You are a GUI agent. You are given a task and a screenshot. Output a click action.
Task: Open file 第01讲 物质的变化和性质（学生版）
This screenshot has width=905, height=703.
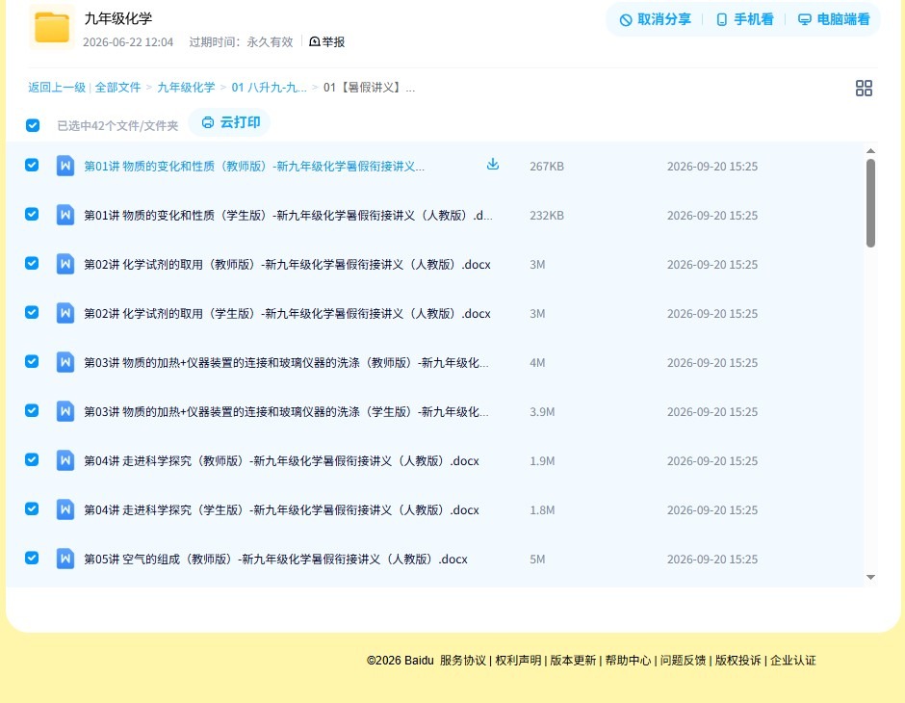pyautogui.click(x=288, y=216)
